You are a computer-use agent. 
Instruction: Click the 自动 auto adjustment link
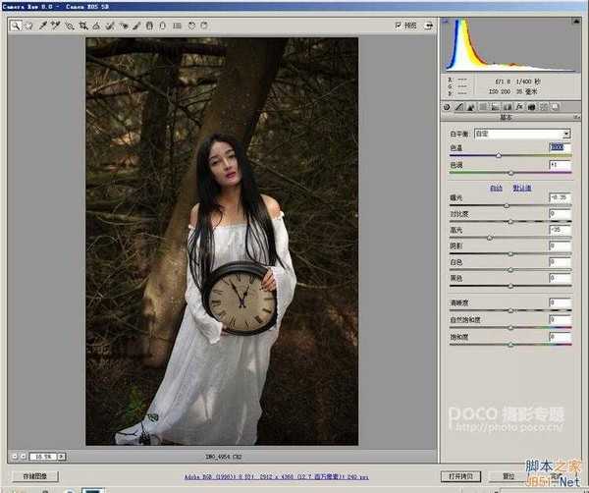pyautogui.click(x=496, y=187)
